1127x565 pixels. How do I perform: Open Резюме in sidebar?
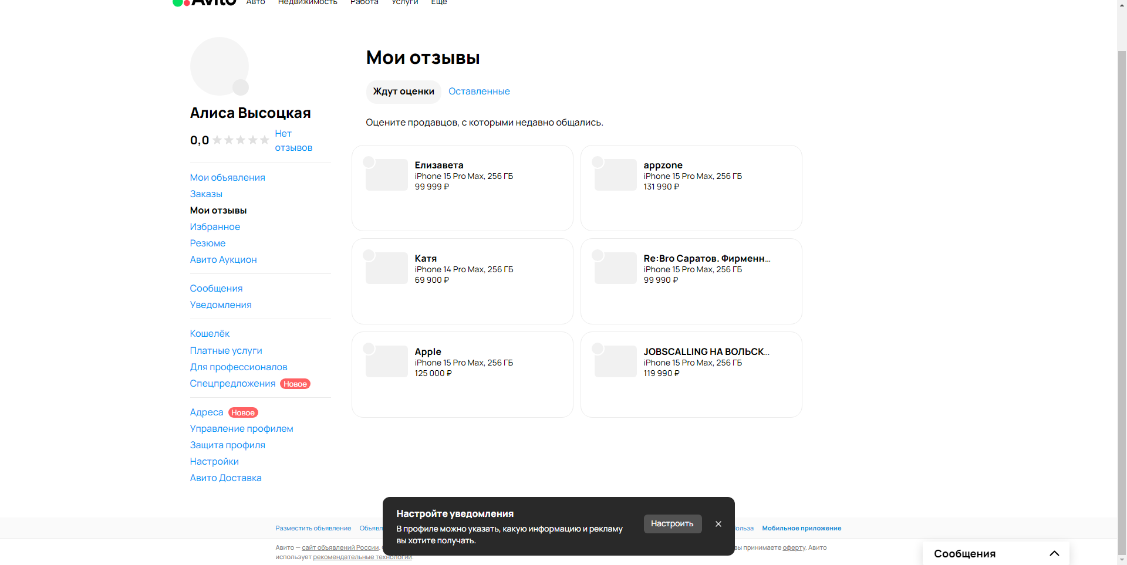click(x=207, y=243)
